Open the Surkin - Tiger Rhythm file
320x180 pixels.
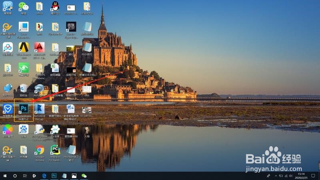point(71,30)
